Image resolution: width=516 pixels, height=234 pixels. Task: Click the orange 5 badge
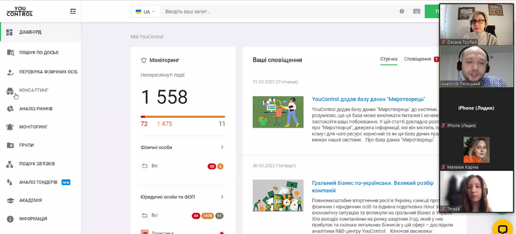click(220, 166)
